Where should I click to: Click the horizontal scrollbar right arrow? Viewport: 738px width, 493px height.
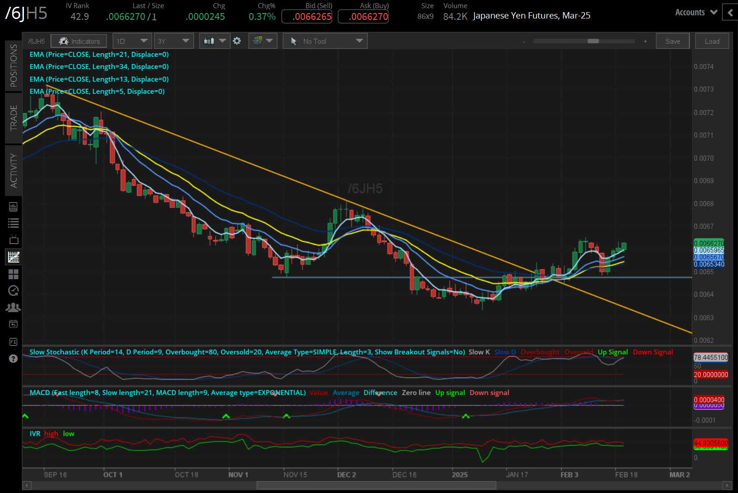(x=727, y=485)
